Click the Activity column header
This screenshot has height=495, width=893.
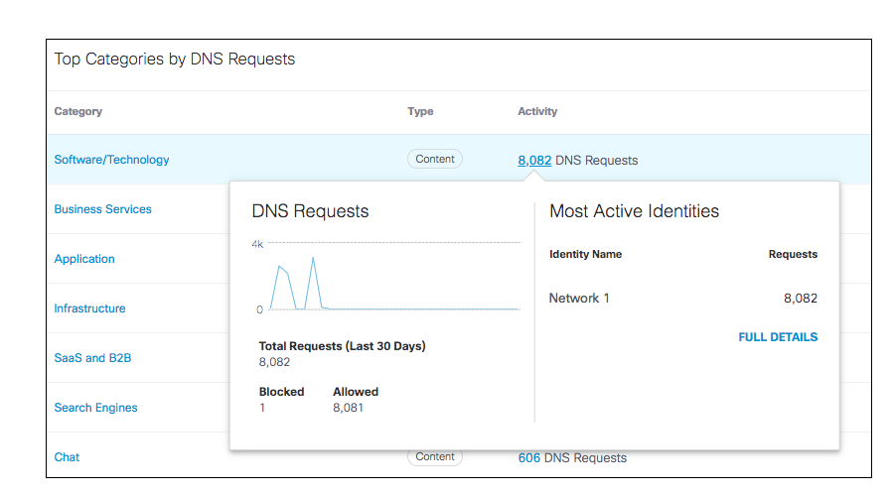537,111
